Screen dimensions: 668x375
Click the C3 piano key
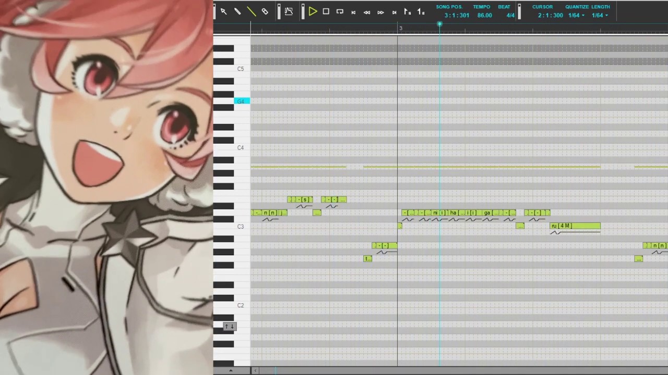[241, 227]
